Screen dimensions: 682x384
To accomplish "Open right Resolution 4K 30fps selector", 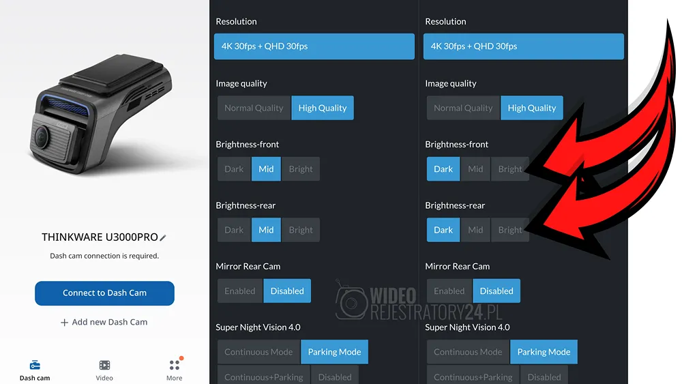I will [x=523, y=46].
